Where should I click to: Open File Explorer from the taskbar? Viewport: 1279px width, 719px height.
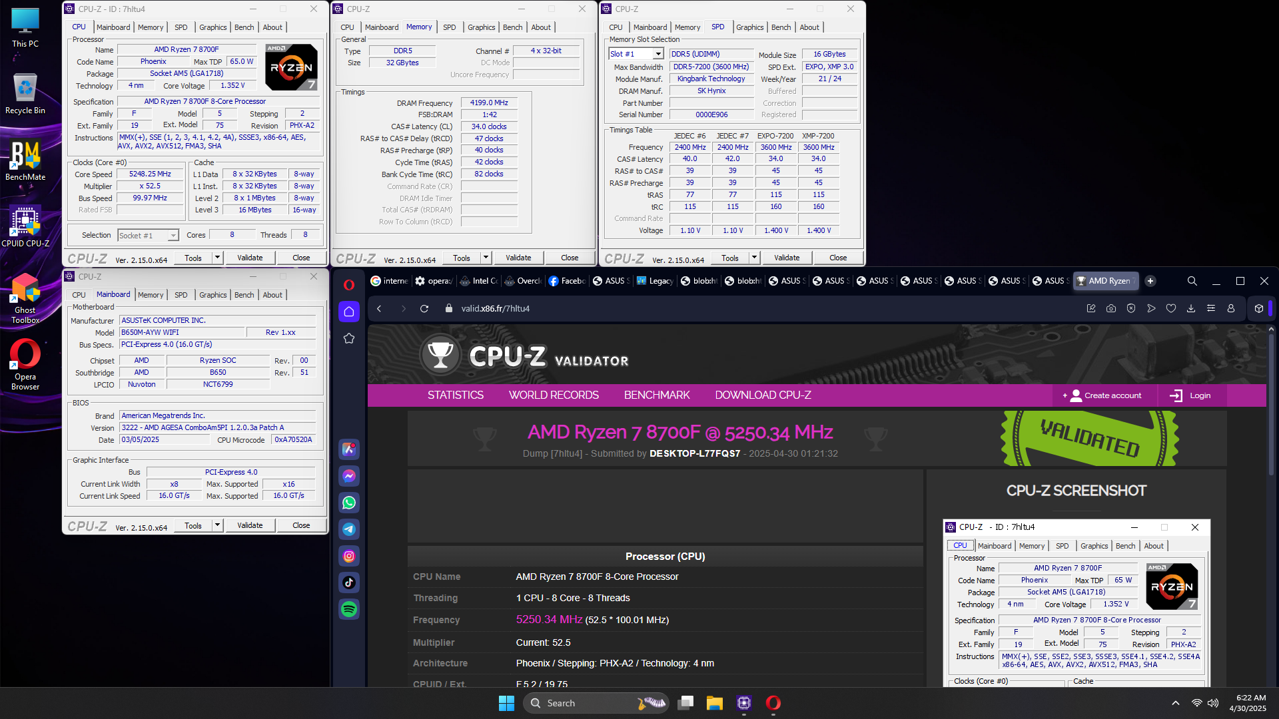[715, 703]
